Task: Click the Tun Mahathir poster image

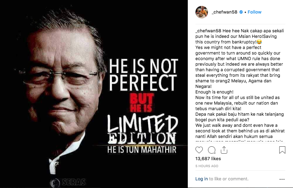Action: coord(94,94)
